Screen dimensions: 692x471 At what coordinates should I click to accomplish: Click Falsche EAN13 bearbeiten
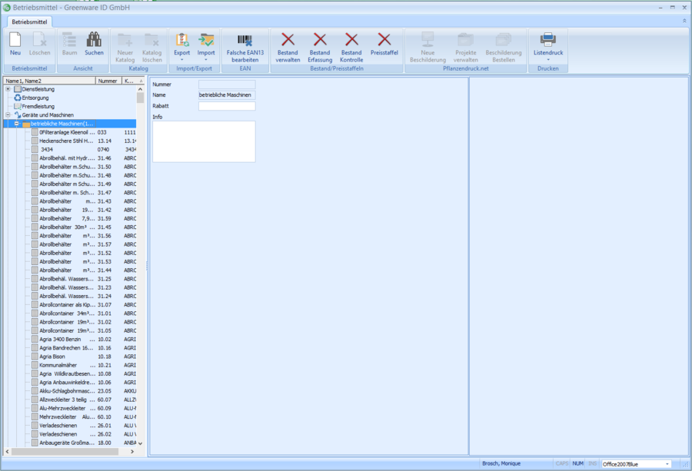[x=245, y=47]
